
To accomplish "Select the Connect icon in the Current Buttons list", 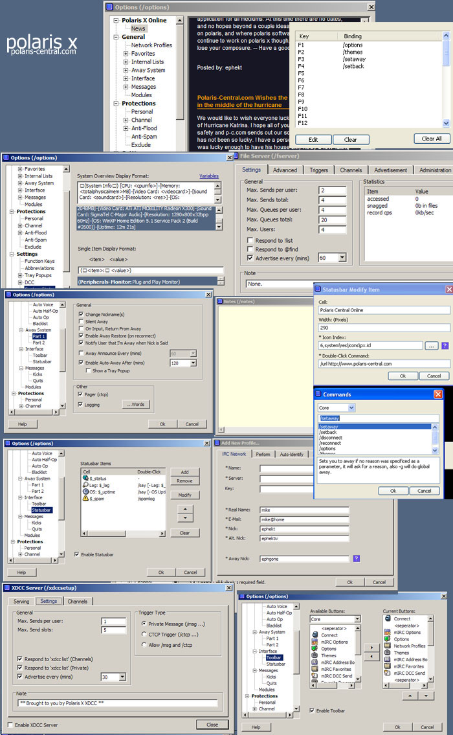I will (388, 618).
